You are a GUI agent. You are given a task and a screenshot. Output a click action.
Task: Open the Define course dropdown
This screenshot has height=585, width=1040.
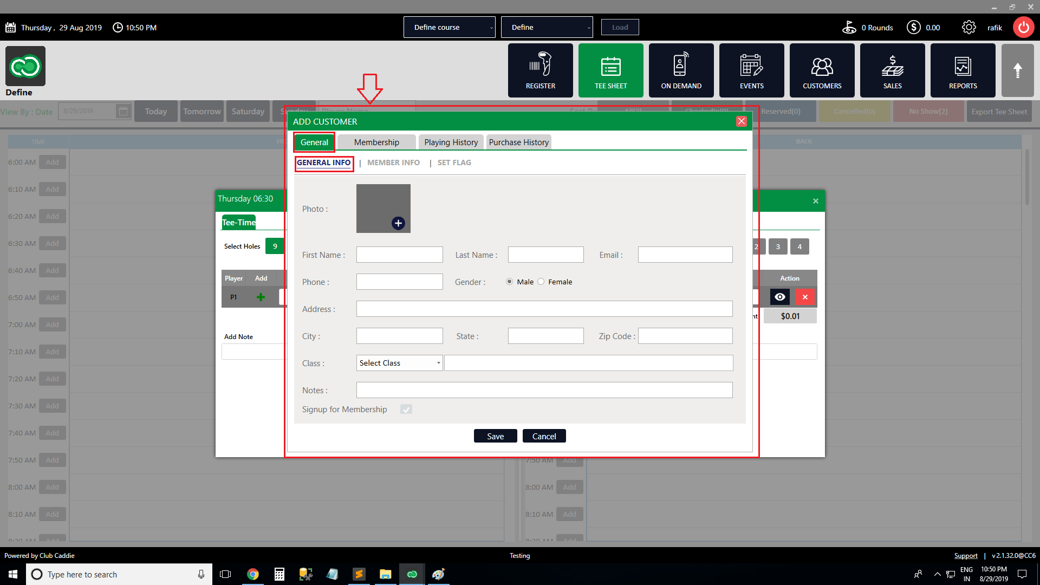pos(449,27)
